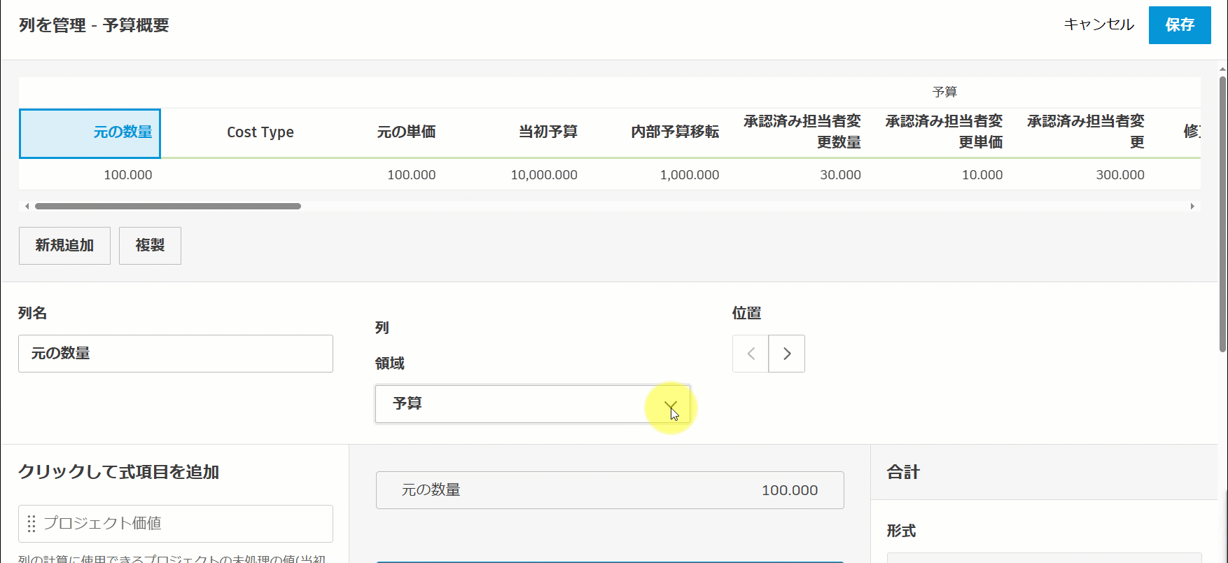Click the drag handle on プロジェクト価値
The width and height of the screenshot is (1228, 563).
point(31,524)
